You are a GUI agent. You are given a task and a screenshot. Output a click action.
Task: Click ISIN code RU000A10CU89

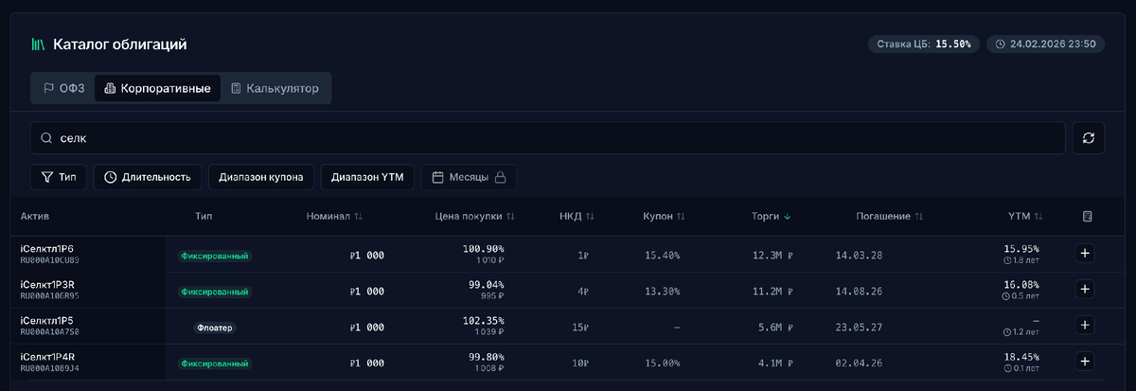(50, 260)
